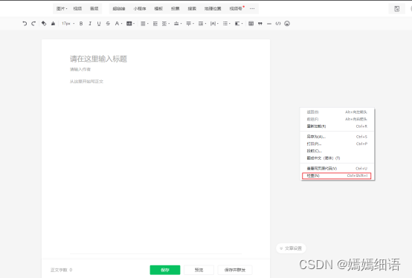Screen dimensions: 412x278
Task: Choose 另存为 in the context menu
Action: coord(337,137)
